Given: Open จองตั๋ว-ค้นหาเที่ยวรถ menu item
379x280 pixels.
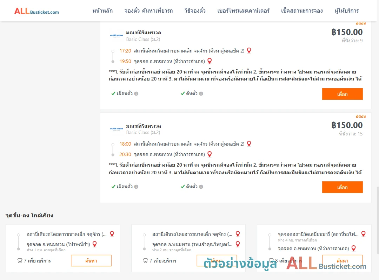Looking at the screenshot, I should coord(148,10).
